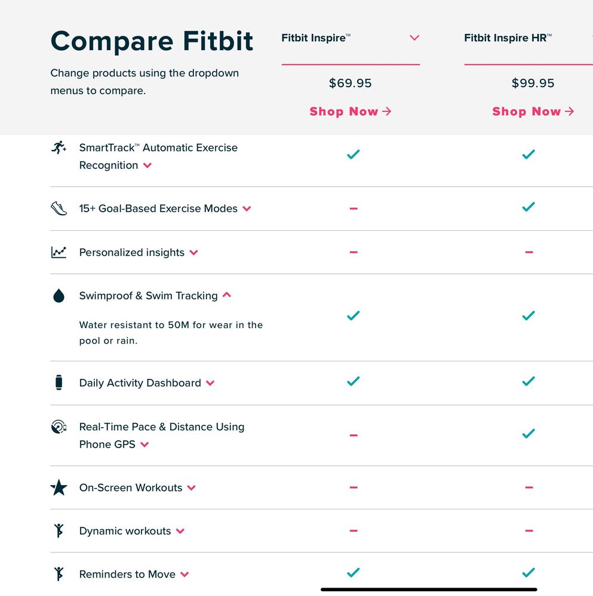Click the phone GPS pace icon
This screenshot has height=596, width=593.
tap(59, 427)
